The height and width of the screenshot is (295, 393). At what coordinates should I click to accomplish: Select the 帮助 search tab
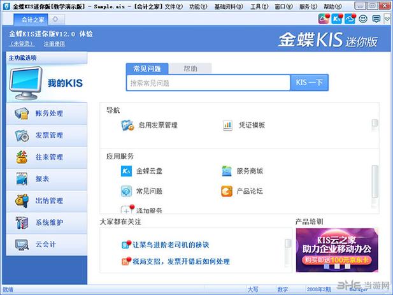(190, 68)
